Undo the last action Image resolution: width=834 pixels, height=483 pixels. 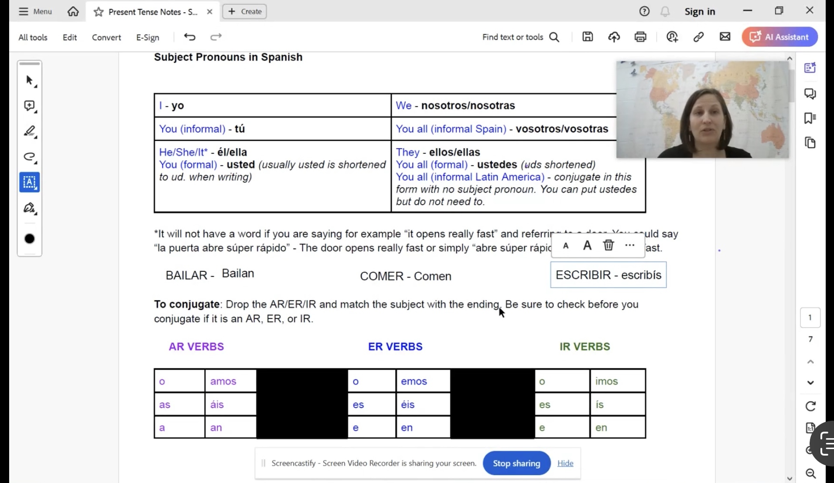[190, 37]
